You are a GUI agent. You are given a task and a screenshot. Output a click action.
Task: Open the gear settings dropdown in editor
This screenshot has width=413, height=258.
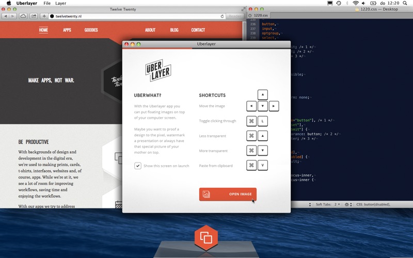(x=348, y=204)
